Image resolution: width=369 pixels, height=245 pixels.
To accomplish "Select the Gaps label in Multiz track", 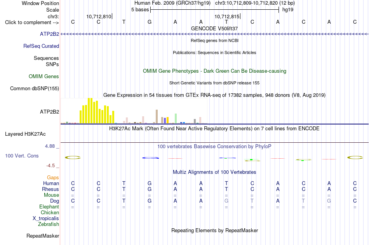I will click(53, 177).
